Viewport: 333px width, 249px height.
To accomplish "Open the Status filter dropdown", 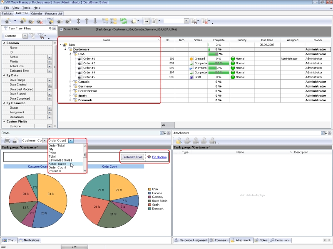I will [x=50, y=57].
